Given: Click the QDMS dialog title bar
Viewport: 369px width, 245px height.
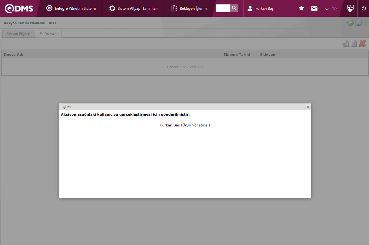Looking at the screenshot, I should (185, 107).
